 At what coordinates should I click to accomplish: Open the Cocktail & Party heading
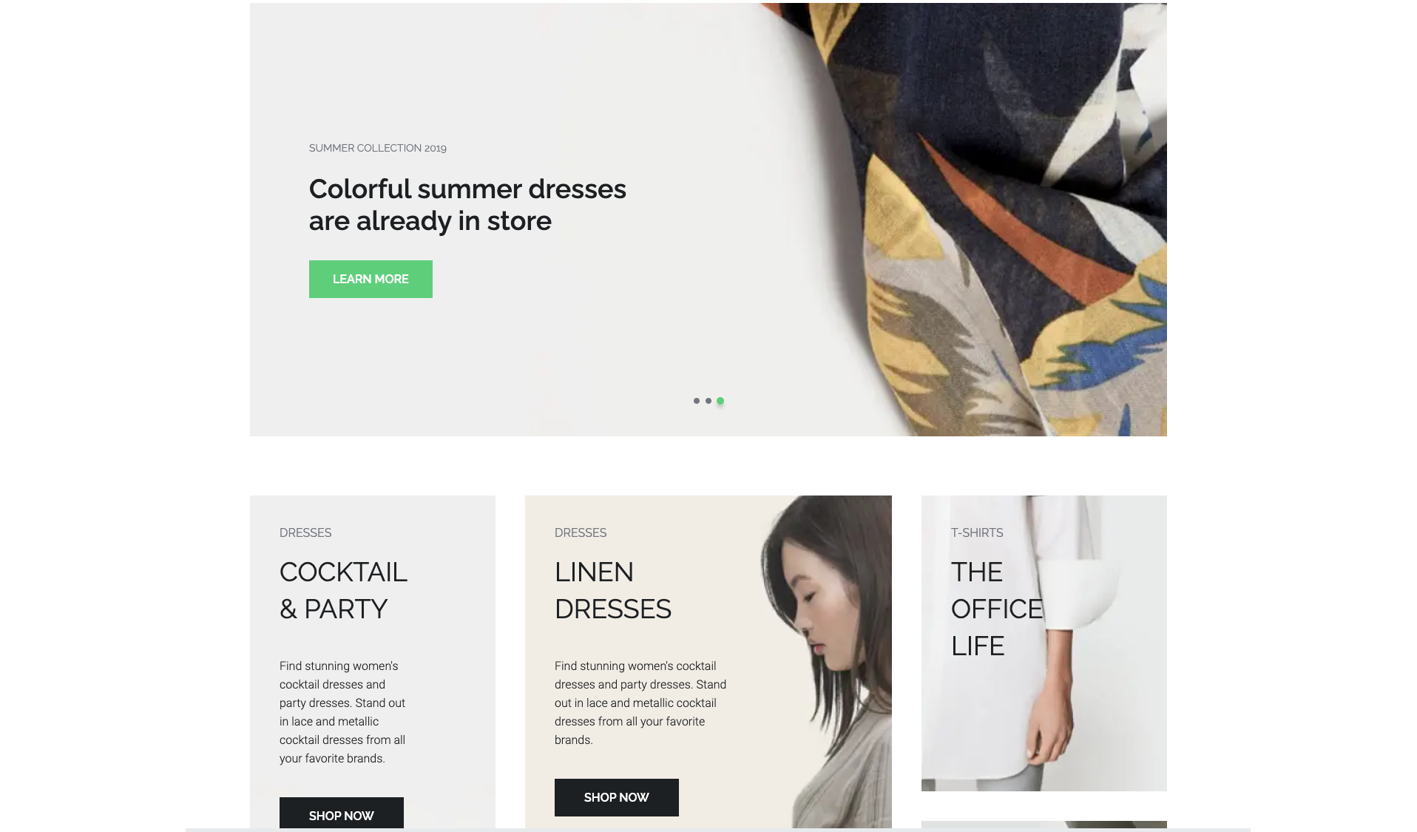343,590
